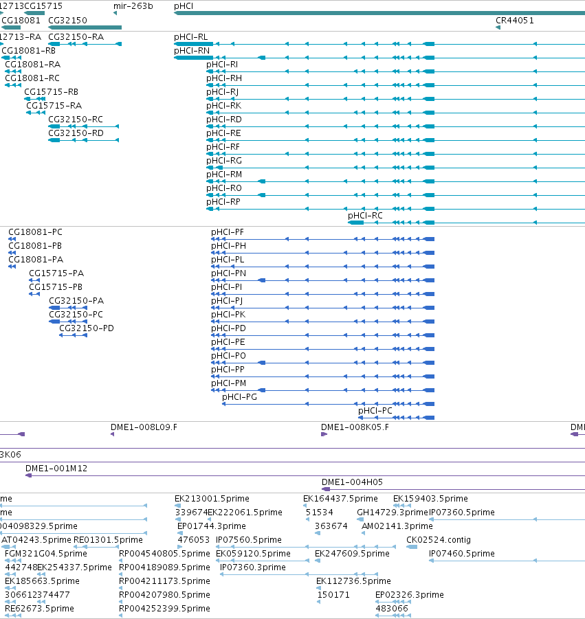This screenshot has height=619, width=585.
Task: Click the CR44051 gene label
Action: click(515, 21)
